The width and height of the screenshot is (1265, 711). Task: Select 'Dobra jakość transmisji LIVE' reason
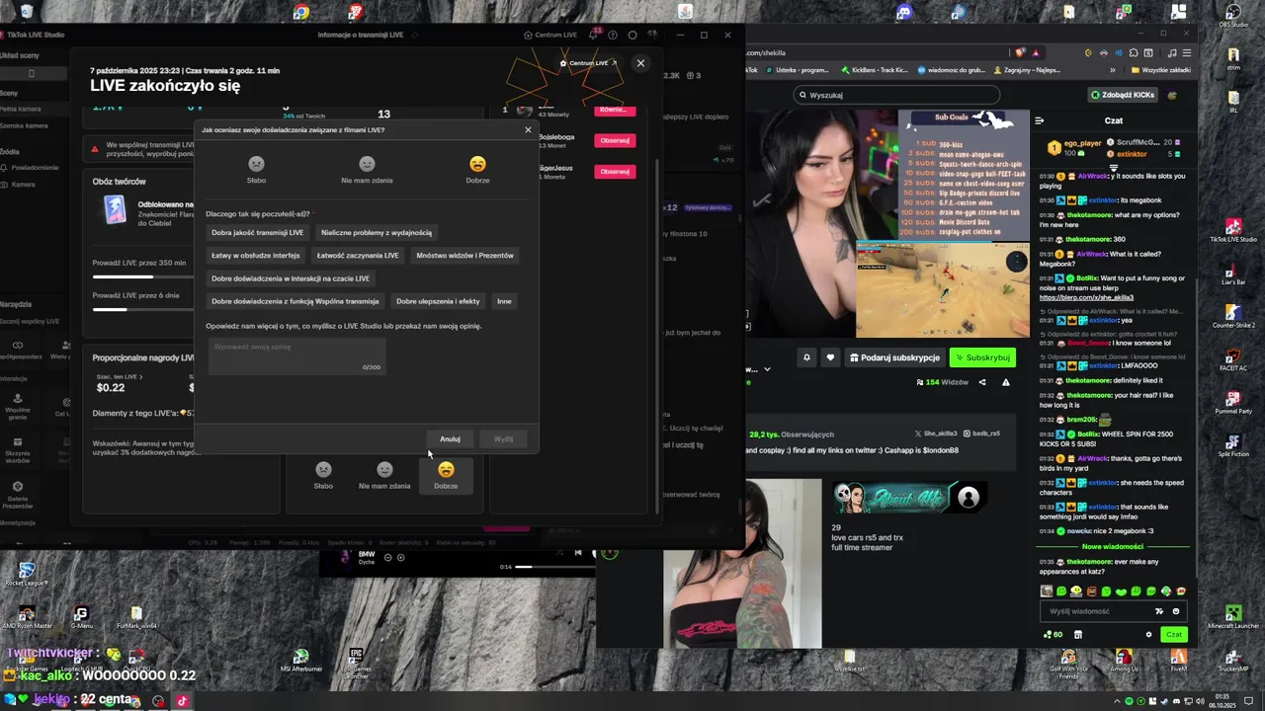coord(257,232)
